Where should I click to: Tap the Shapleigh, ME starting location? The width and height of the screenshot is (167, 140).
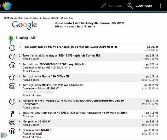[x=26, y=38]
